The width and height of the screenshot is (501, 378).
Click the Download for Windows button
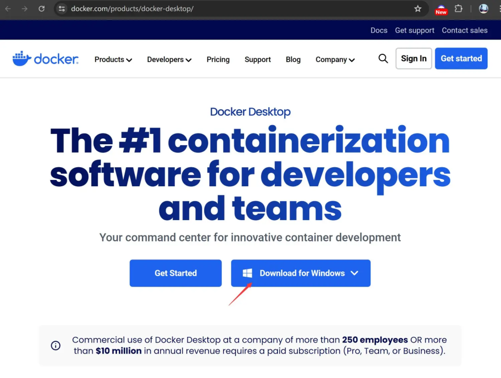pos(301,273)
